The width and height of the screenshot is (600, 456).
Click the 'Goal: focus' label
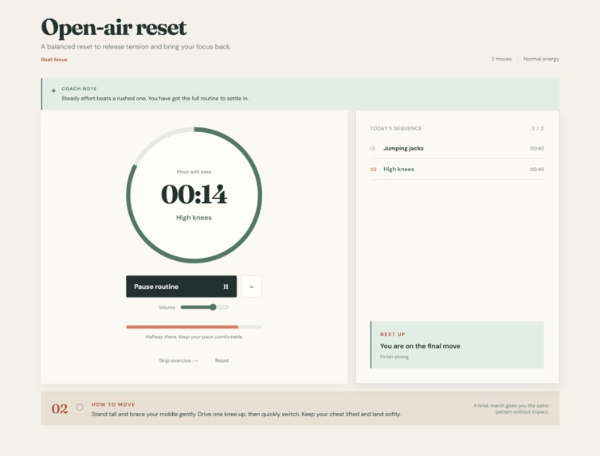[x=54, y=59]
